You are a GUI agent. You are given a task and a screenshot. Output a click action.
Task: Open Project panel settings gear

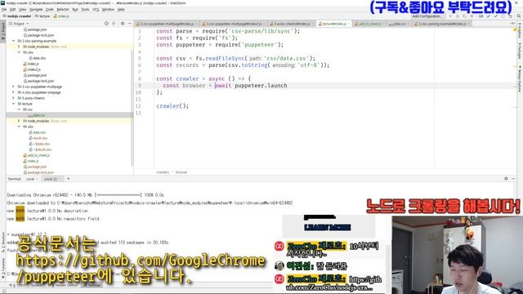coord(123,24)
